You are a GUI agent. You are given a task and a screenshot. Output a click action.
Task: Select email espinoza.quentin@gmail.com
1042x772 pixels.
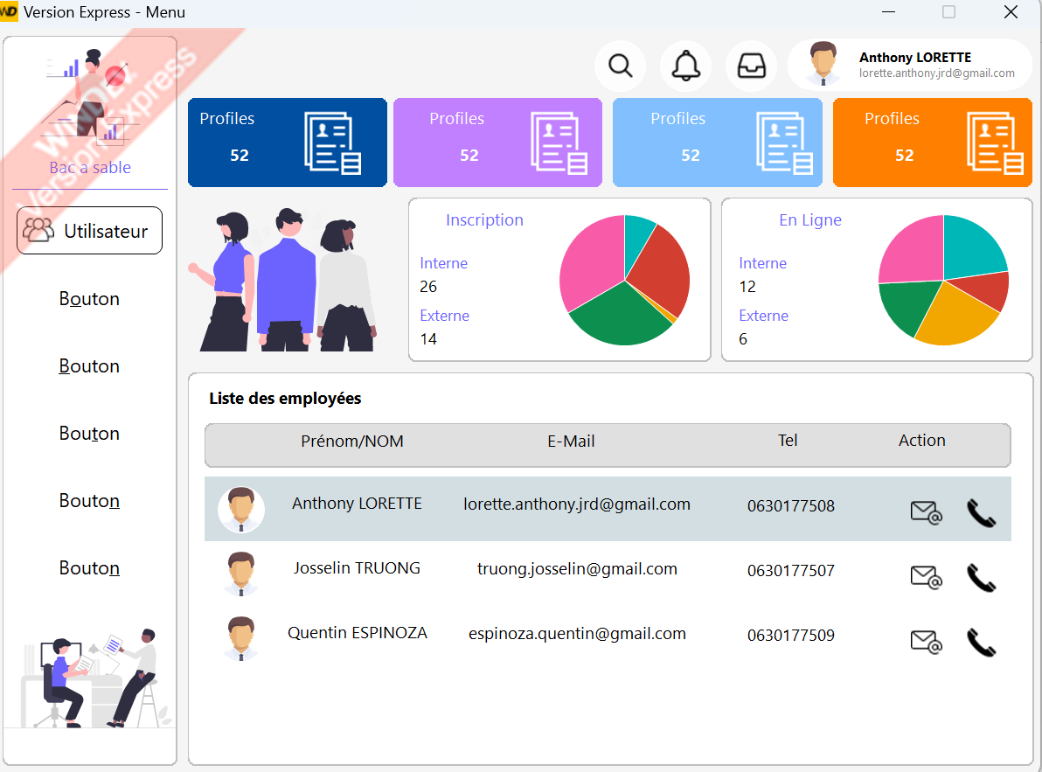[577, 633]
